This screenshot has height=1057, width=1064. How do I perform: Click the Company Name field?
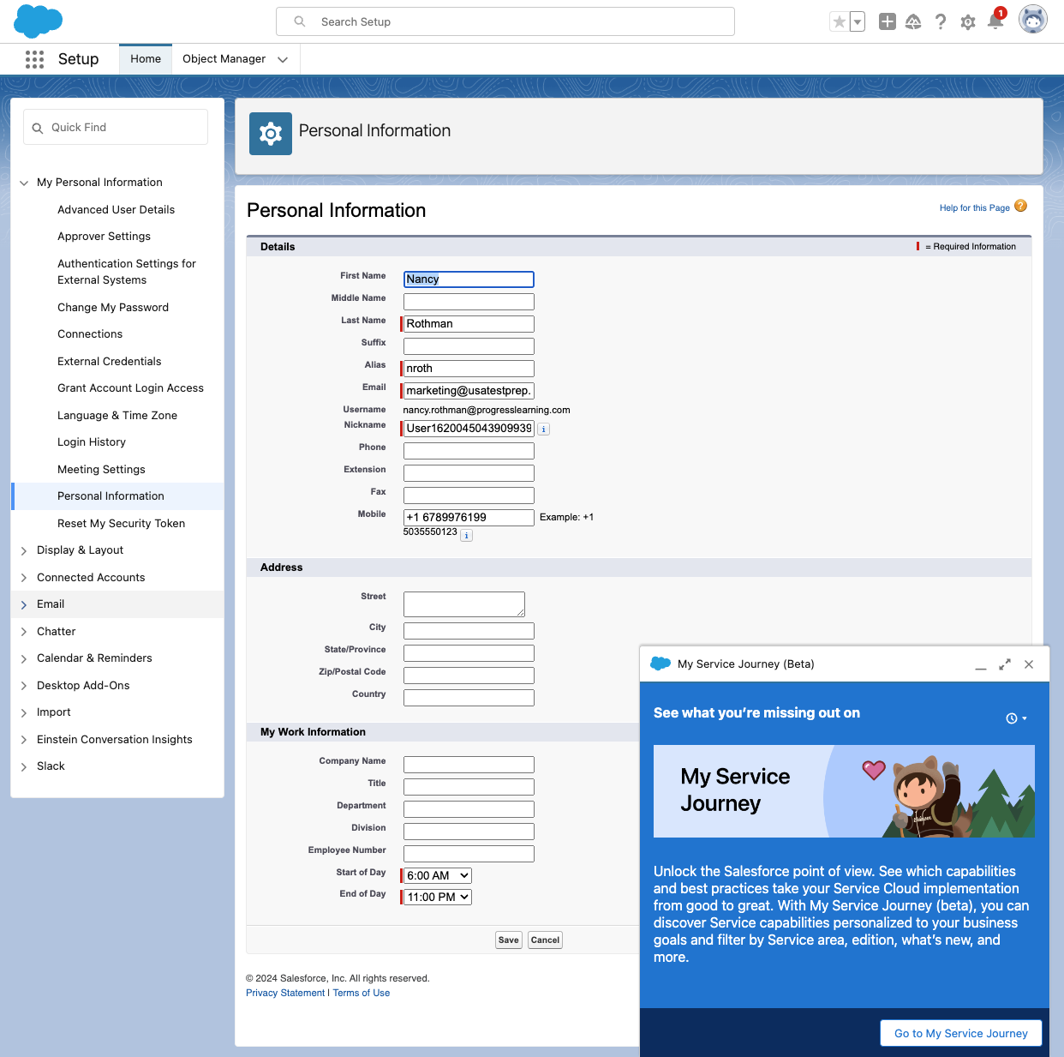pos(469,764)
